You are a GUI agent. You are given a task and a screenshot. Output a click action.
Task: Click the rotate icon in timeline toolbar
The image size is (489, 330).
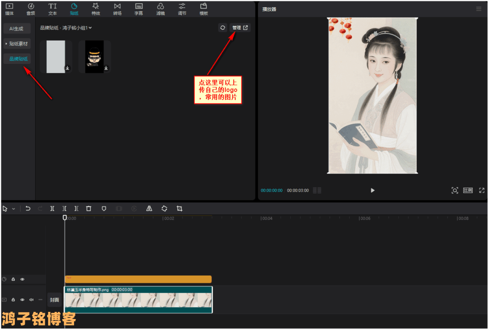[x=164, y=208]
